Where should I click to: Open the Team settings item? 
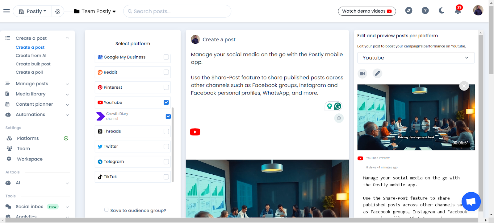(23, 148)
